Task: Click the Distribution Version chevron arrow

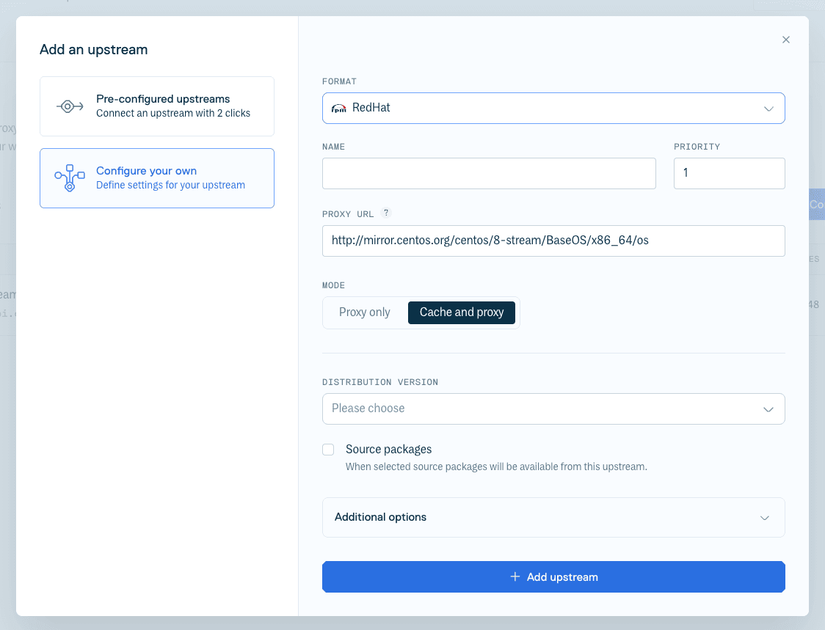Action: click(768, 409)
